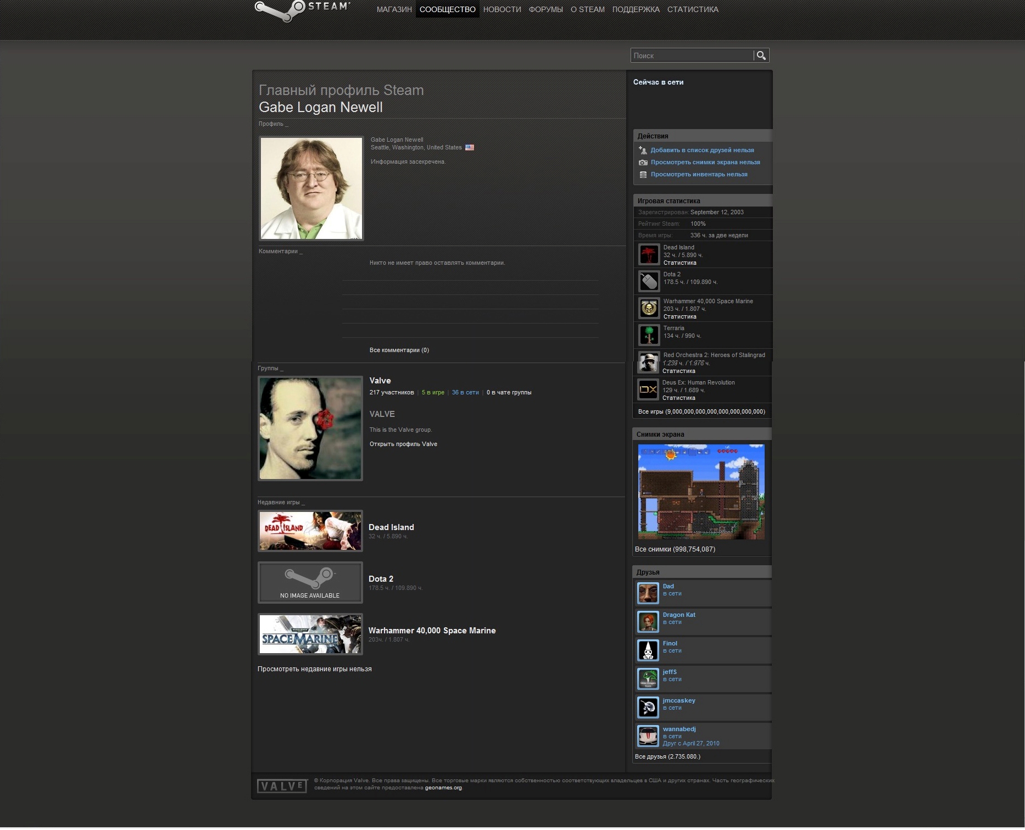Open the Valve group avatar image
Viewport: 1025px width, 830px height.
310,428
